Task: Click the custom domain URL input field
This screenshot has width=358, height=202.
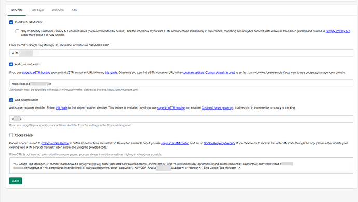Action: point(181,84)
